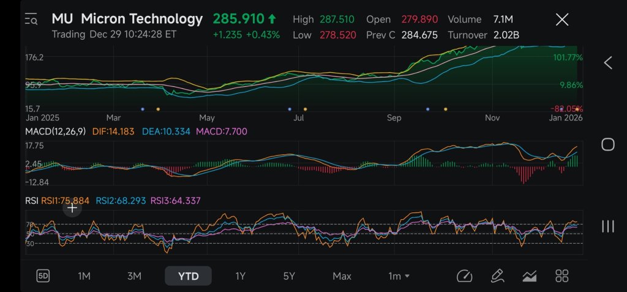The width and height of the screenshot is (627, 292).
Task: Click the 176.2 price axis label
Action: tap(34, 57)
